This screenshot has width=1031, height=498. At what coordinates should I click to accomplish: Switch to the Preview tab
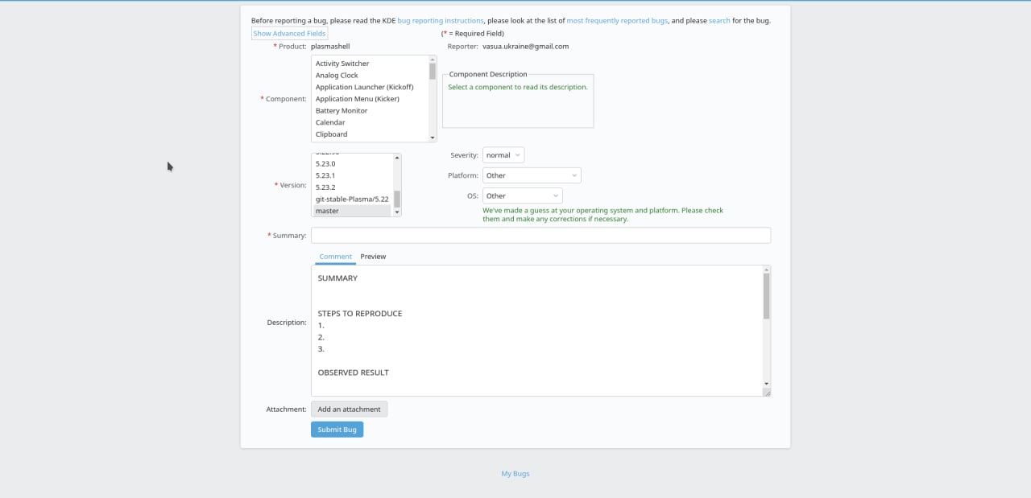373,257
